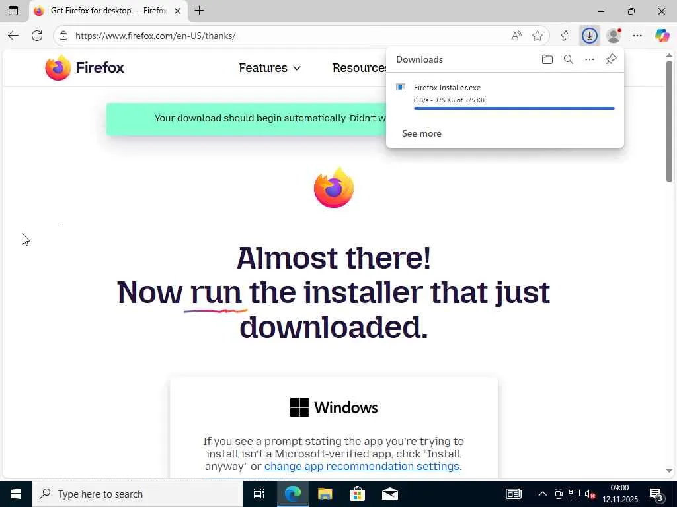Click the large Firefox logo above heading
Viewport: 677px width, 507px height.
[x=334, y=187]
